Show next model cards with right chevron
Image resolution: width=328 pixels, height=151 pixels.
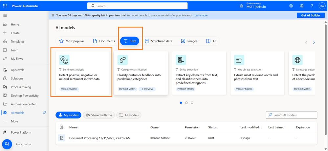314,42
